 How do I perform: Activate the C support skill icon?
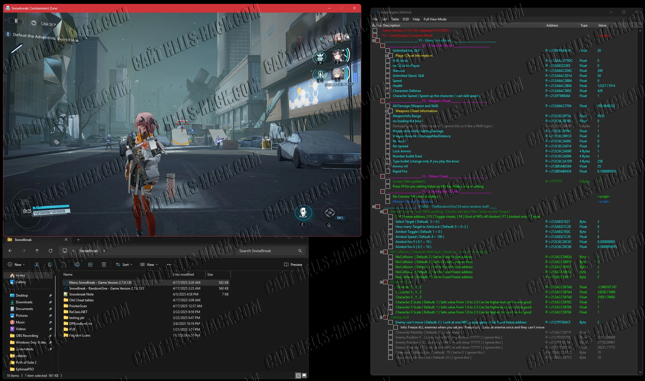tap(320, 75)
